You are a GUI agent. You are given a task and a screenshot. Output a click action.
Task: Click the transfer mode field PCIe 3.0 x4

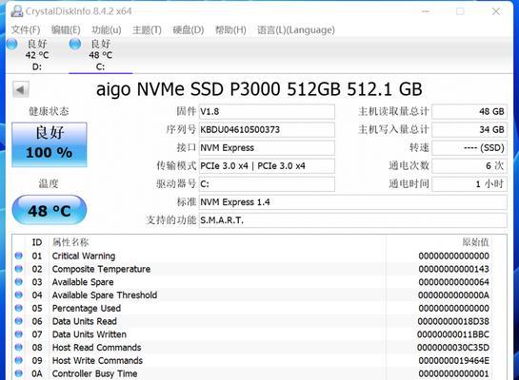pyautogui.click(x=267, y=166)
